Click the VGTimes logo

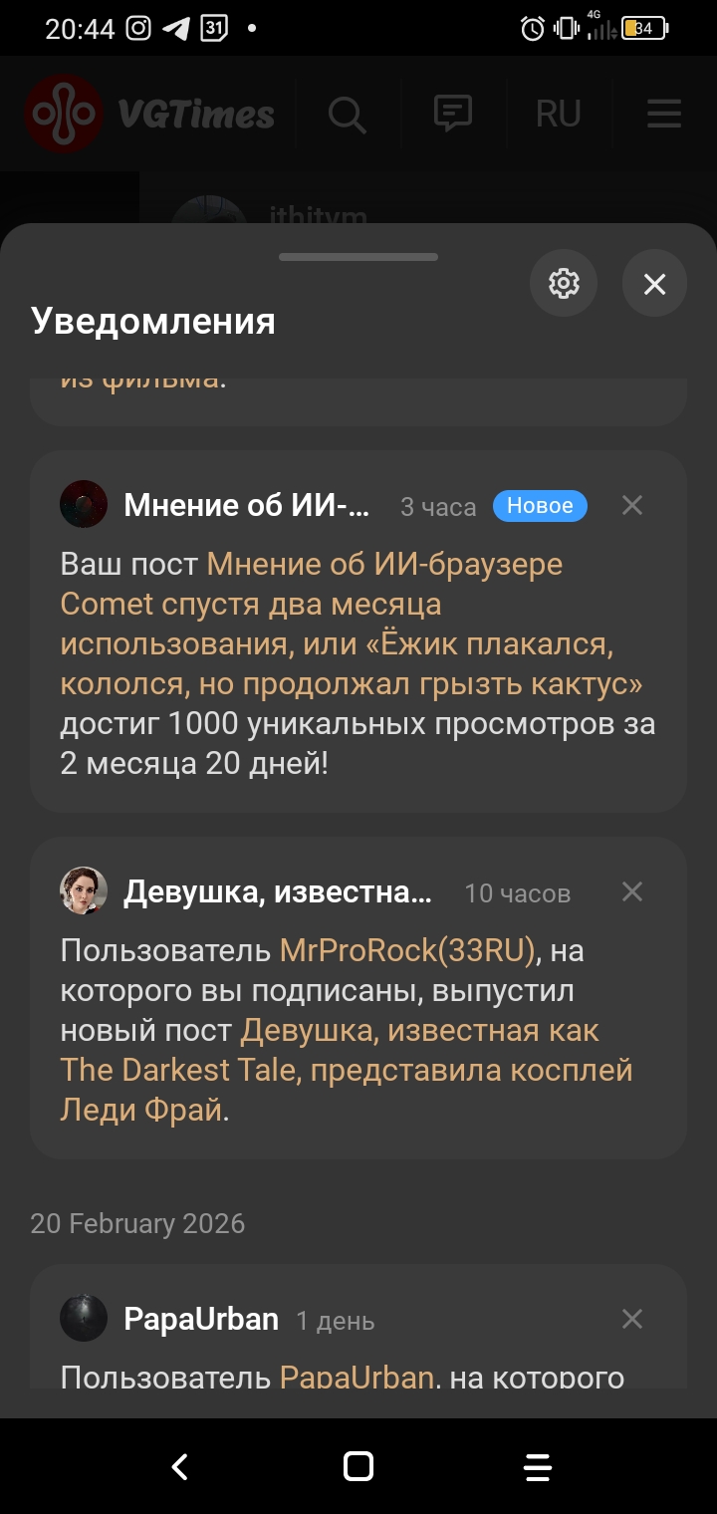point(149,114)
